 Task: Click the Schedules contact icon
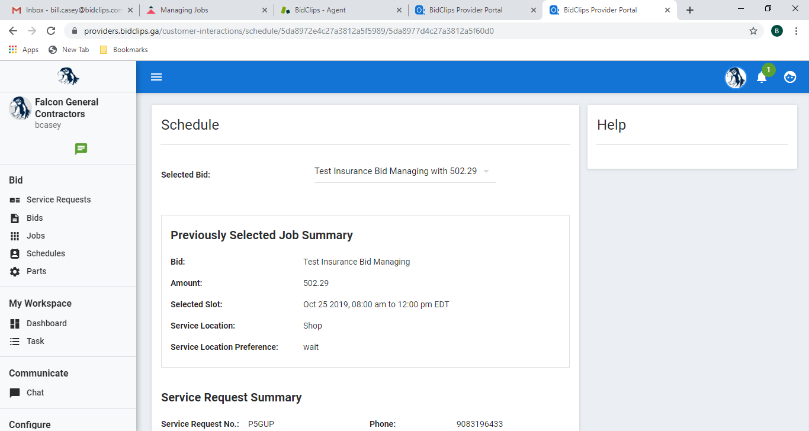tap(15, 253)
